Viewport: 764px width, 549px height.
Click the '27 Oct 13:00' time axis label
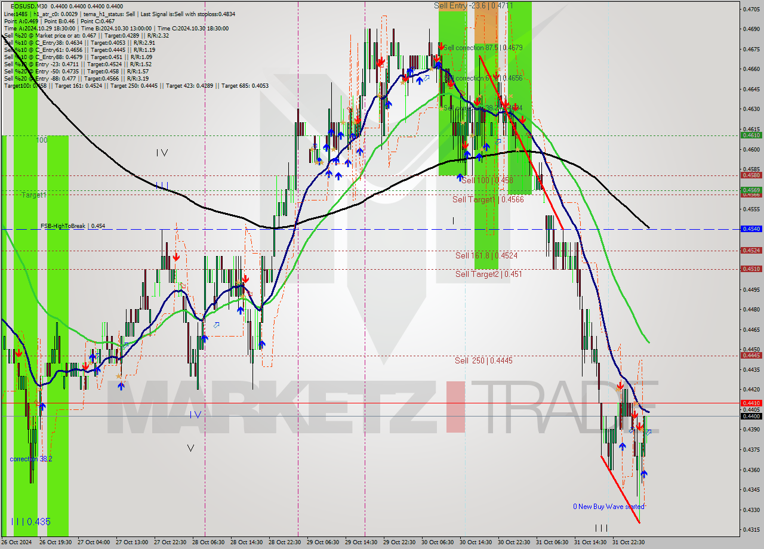tap(132, 542)
